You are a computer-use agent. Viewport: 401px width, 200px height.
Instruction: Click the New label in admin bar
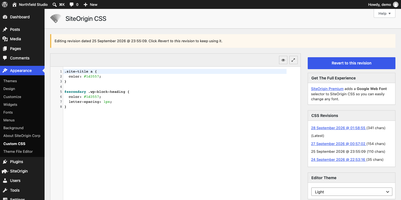coord(94,4)
